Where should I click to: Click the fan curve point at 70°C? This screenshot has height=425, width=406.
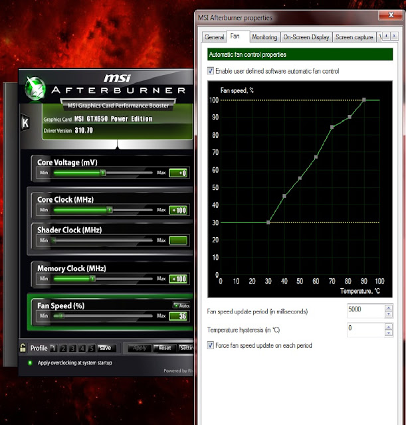332,127
